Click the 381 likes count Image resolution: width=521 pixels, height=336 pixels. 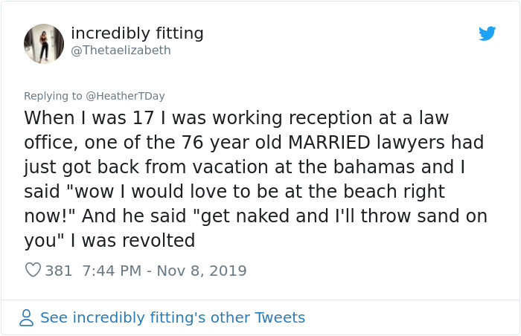tap(59, 271)
